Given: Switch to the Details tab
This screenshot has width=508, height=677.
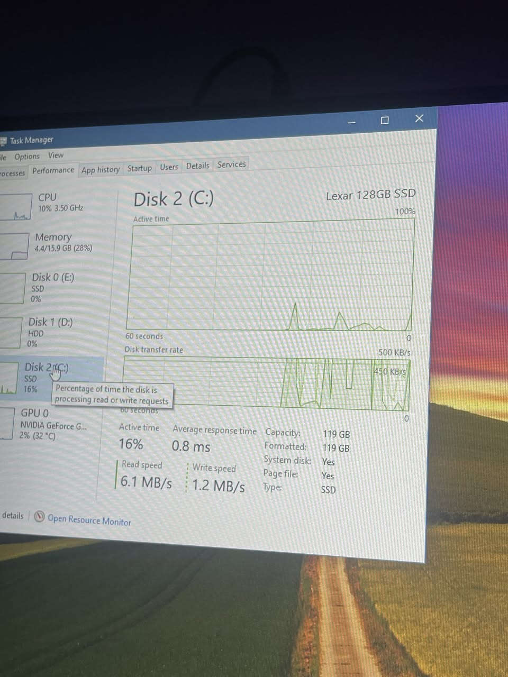Looking at the screenshot, I should 198,166.
